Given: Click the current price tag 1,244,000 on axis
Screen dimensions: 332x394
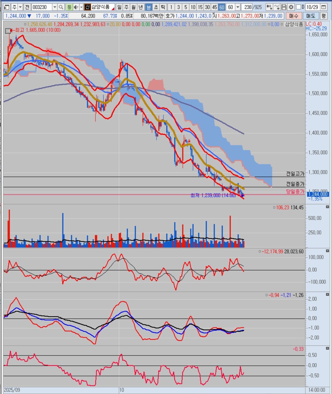Looking at the screenshot, I should pyautogui.click(x=318, y=194).
